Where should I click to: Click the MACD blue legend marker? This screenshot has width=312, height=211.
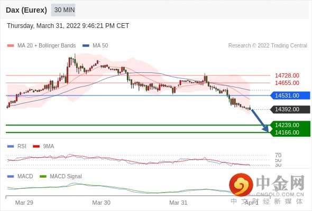(x=11, y=176)
